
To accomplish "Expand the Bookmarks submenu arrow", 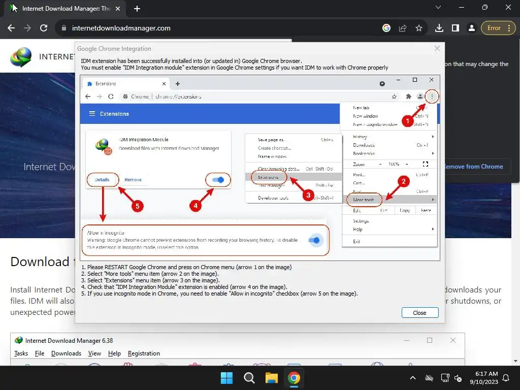I will [x=433, y=153].
